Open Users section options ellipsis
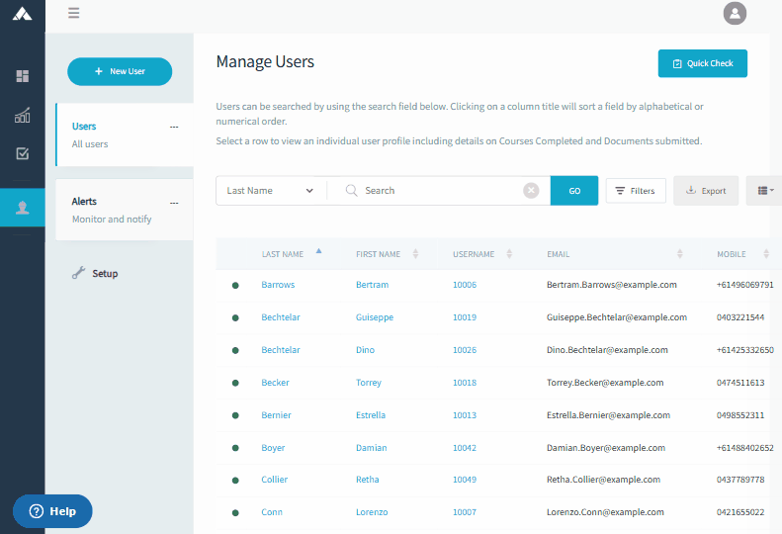This screenshot has width=782, height=534. 174,127
